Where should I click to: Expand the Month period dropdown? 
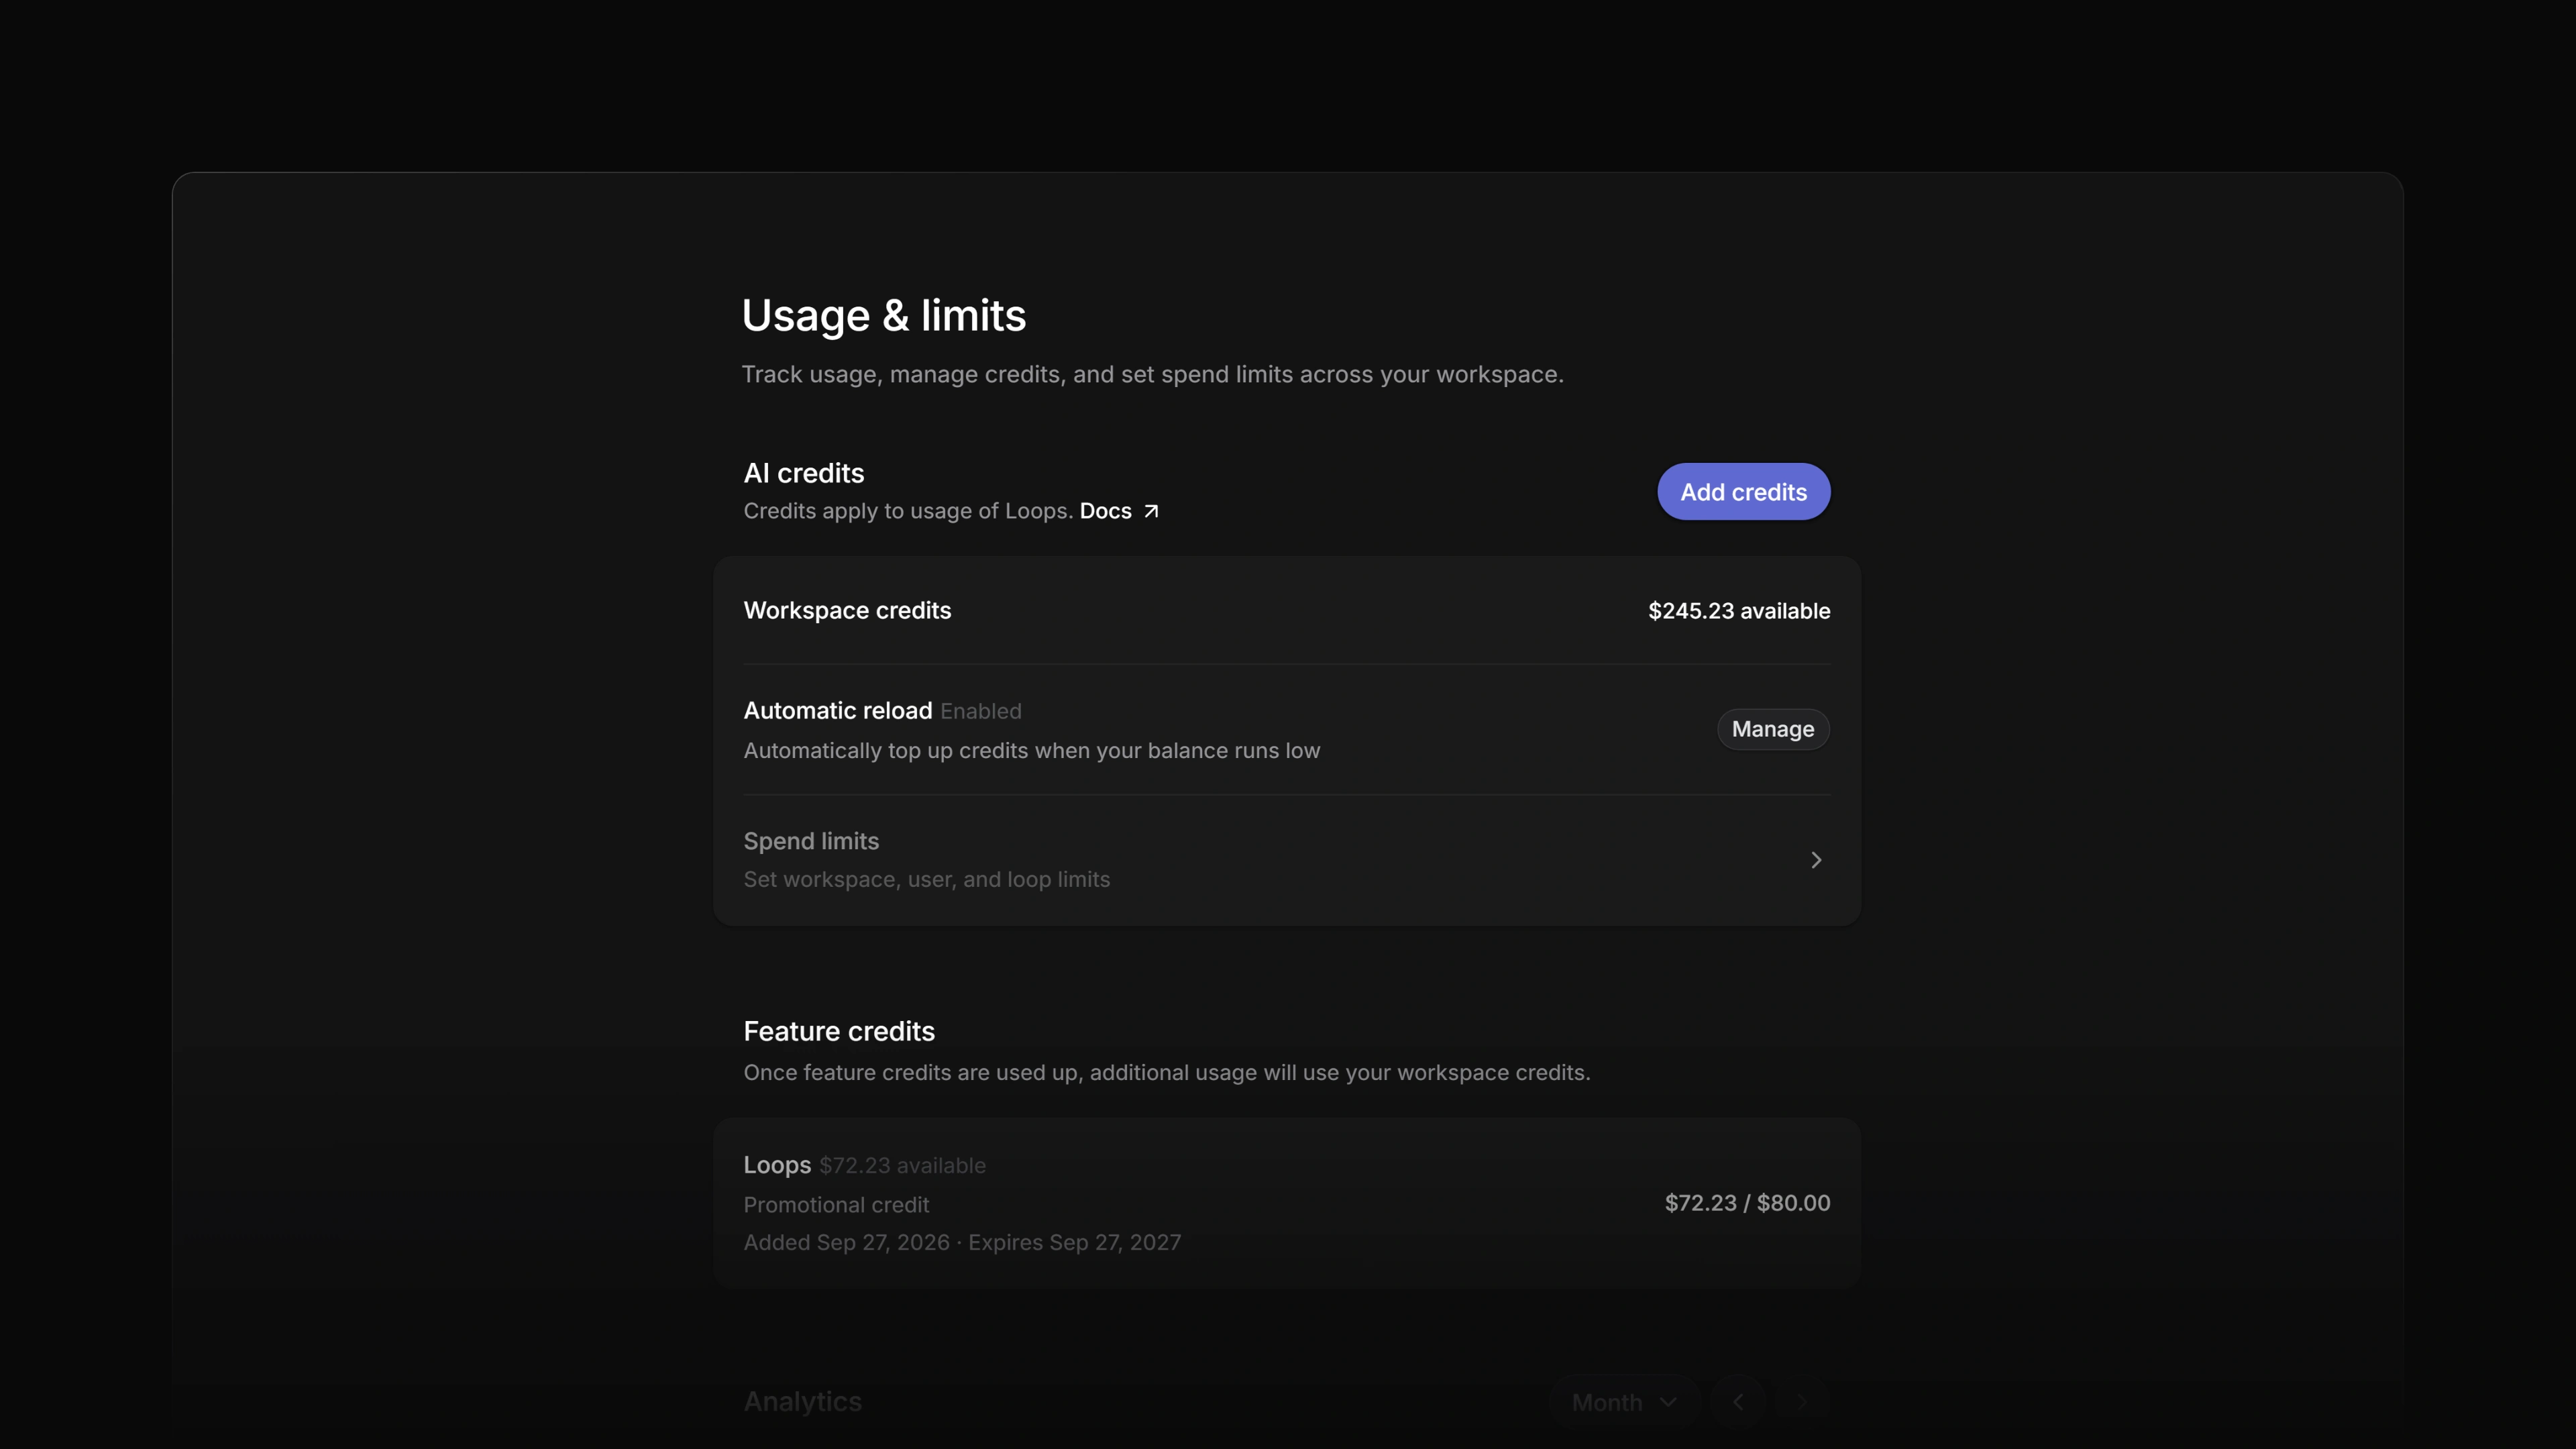coord(1624,1402)
